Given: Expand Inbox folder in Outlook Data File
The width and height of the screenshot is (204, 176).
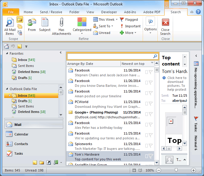Looking at the screenshot, I should (x=10, y=95).
